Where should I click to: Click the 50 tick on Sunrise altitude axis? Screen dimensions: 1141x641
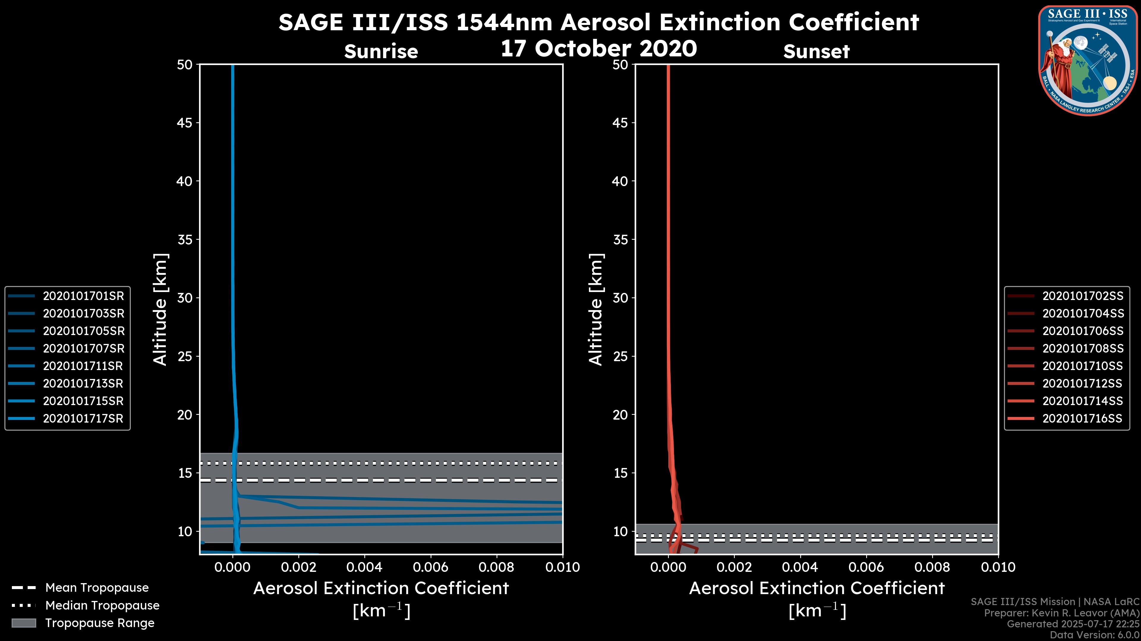(x=185, y=65)
